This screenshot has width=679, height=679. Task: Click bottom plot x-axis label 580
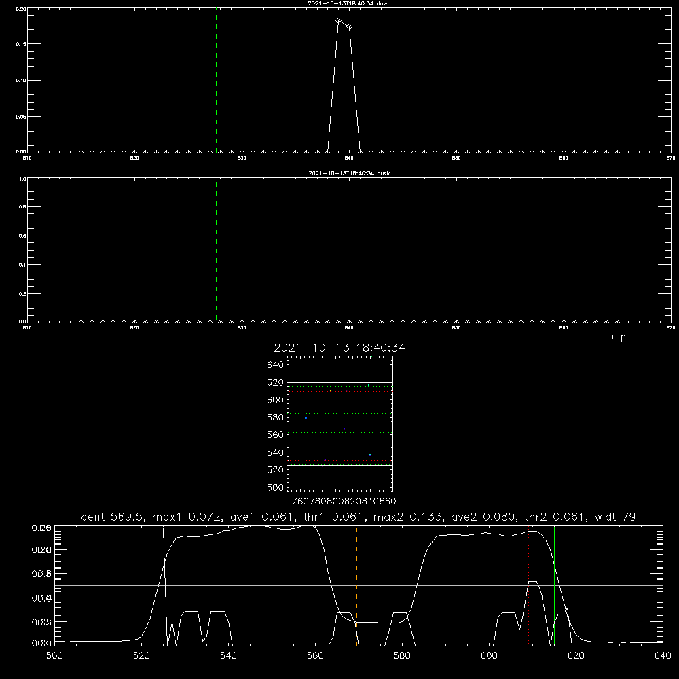pos(402,656)
